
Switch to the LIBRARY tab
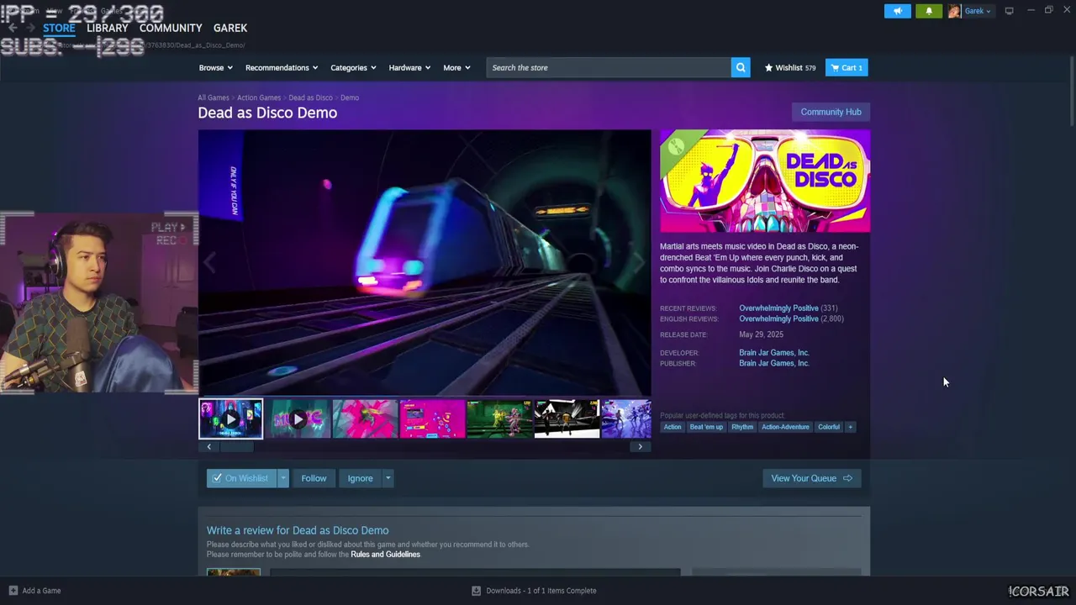click(108, 28)
